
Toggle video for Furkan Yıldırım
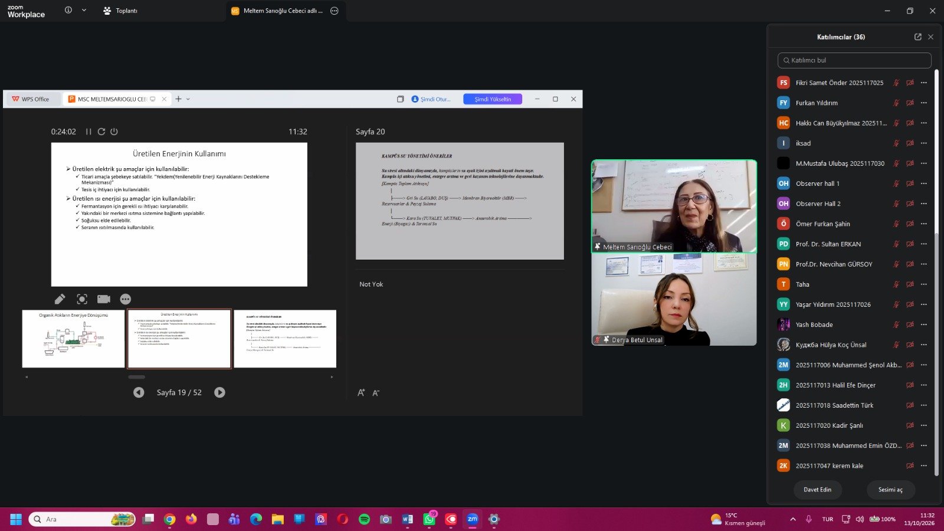click(x=910, y=103)
